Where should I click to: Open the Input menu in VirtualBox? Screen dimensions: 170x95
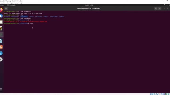pos(12,3)
